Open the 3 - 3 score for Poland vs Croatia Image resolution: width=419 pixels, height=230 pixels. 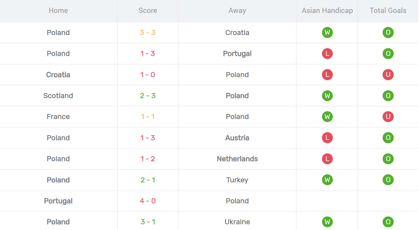coord(148,33)
